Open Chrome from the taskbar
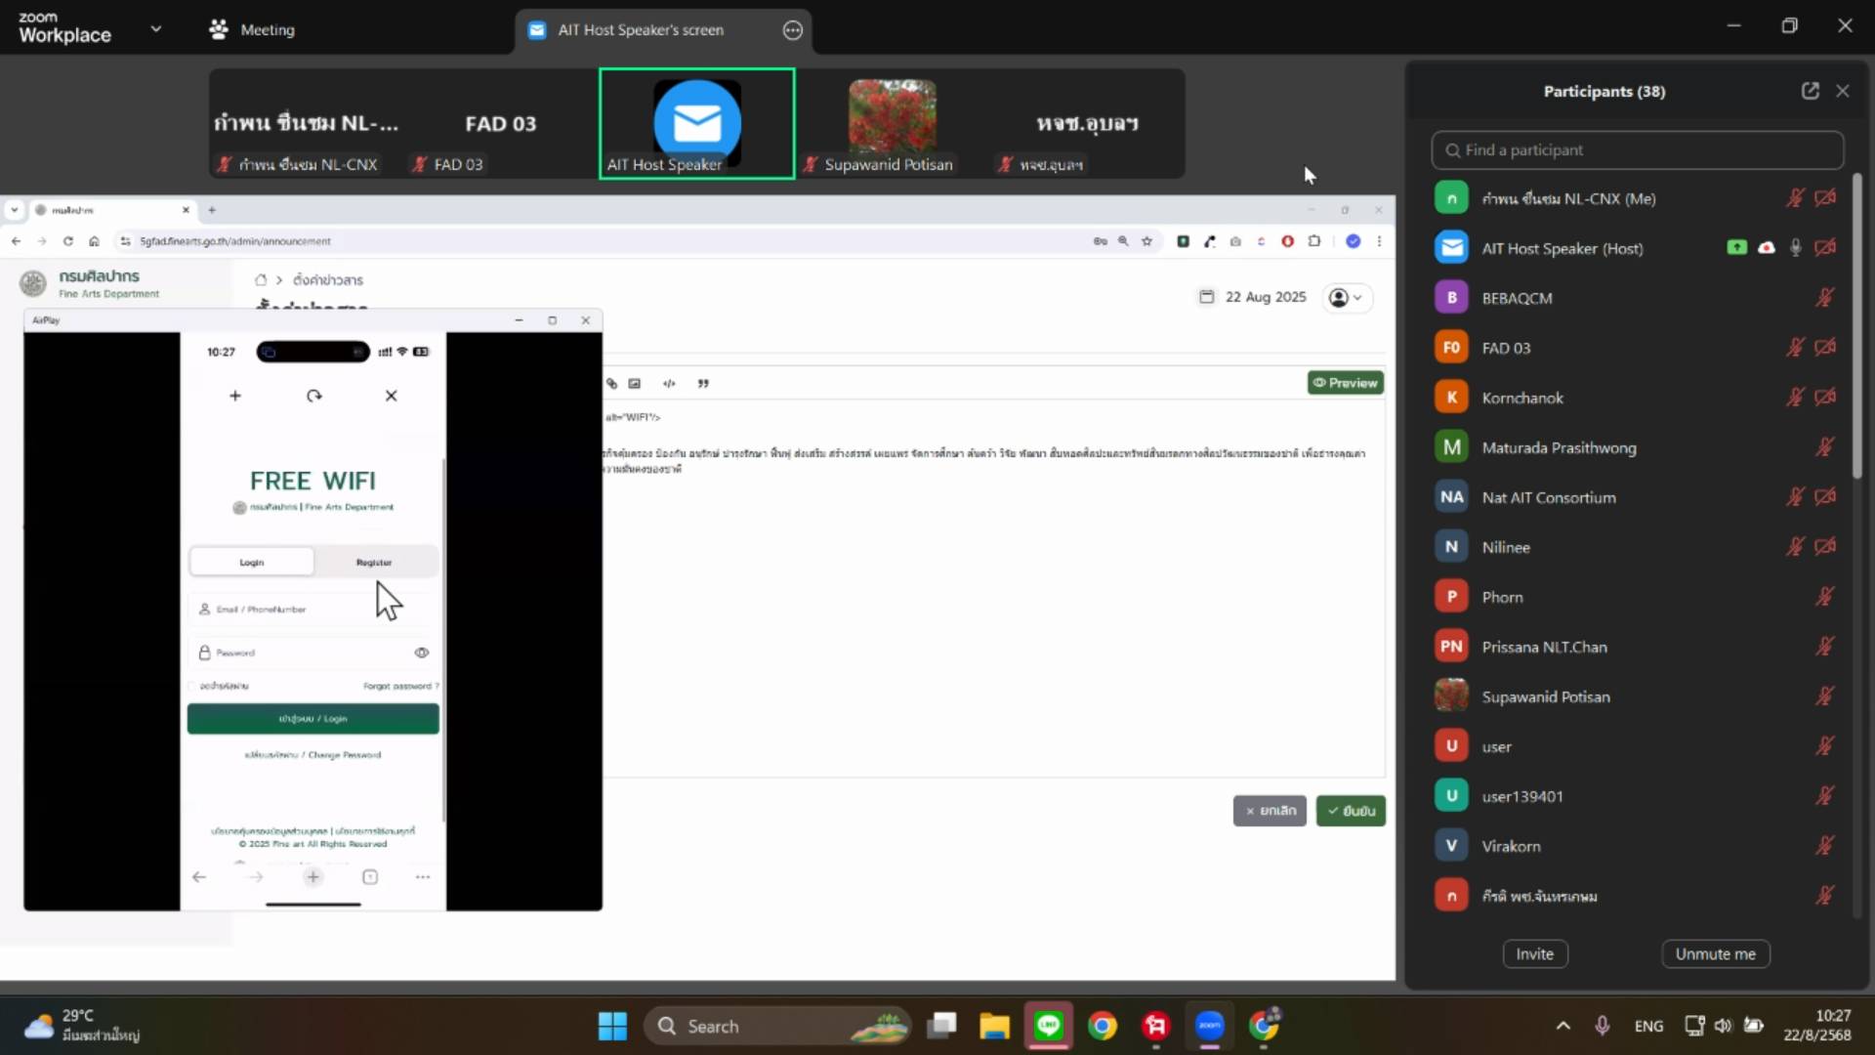 tap(1103, 1026)
